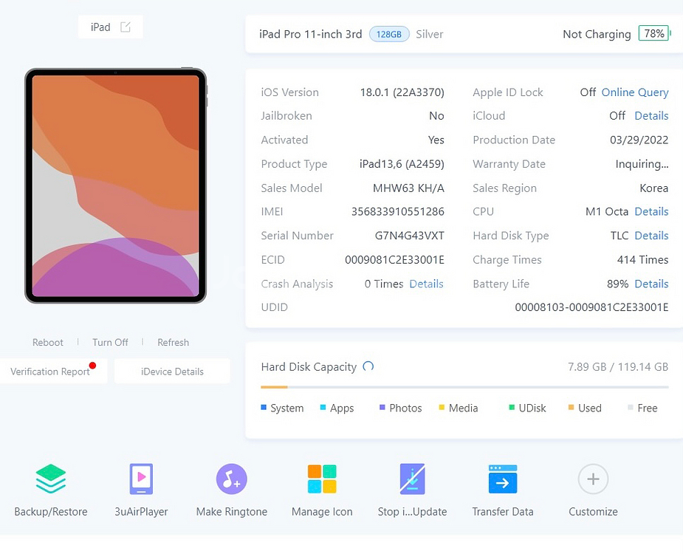Click UDID value 00008103-0009081C2E33001E
The image size is (683, 554).
click(x=591, y=307)
